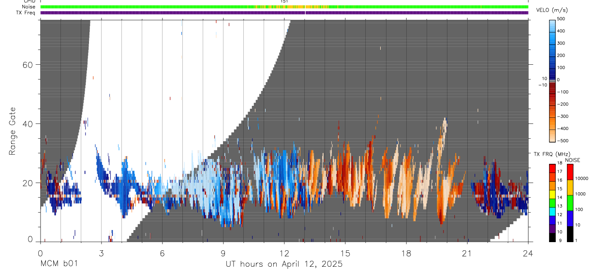Click the 'Range Gate' vertical axis label

click(12, 131)
